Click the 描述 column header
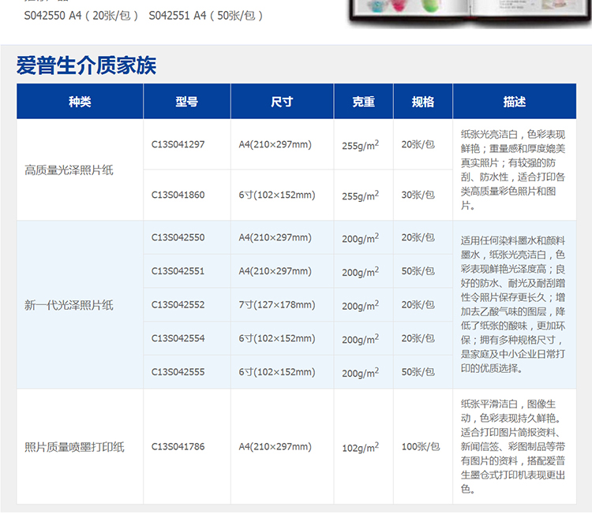The width and height of the screenshot is (592, 514). [x=514, y=102]
